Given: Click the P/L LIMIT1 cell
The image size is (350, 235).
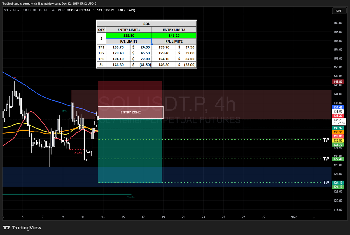Looking at the screenshot, I should (129, 41).
